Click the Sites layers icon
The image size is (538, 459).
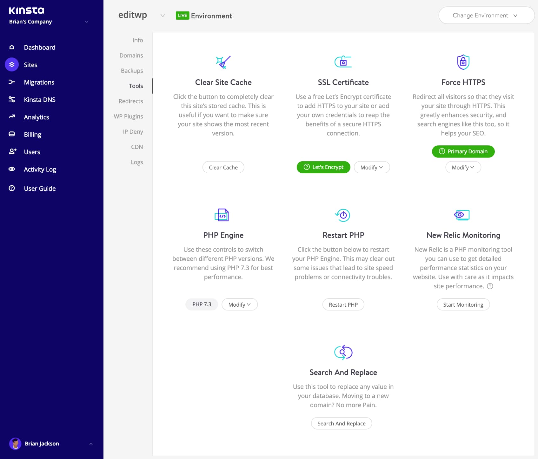[12, 65]
